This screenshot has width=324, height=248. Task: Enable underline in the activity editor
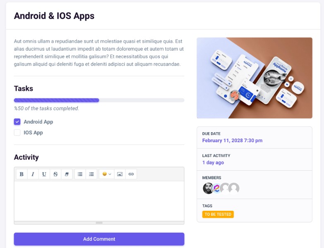(x=44, y=174)
